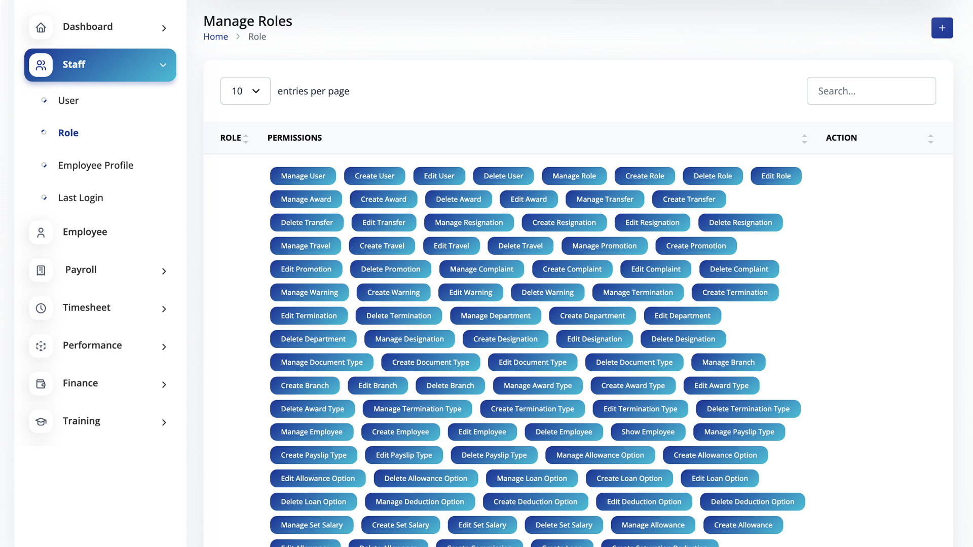
Task: Click the Timesheet clock icon
Action: tap(41, 308)
